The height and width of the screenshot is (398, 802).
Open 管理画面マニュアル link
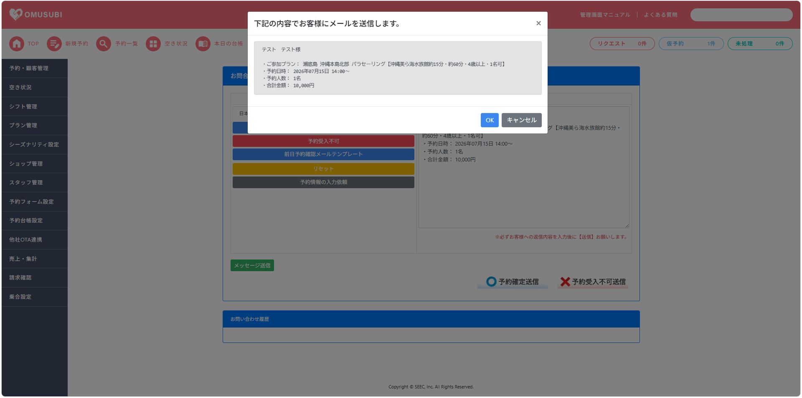pyautogui.click(x=605, y=15)
